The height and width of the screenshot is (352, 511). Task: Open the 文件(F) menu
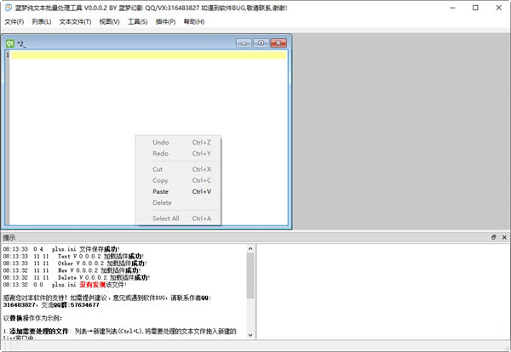point(14,22)
